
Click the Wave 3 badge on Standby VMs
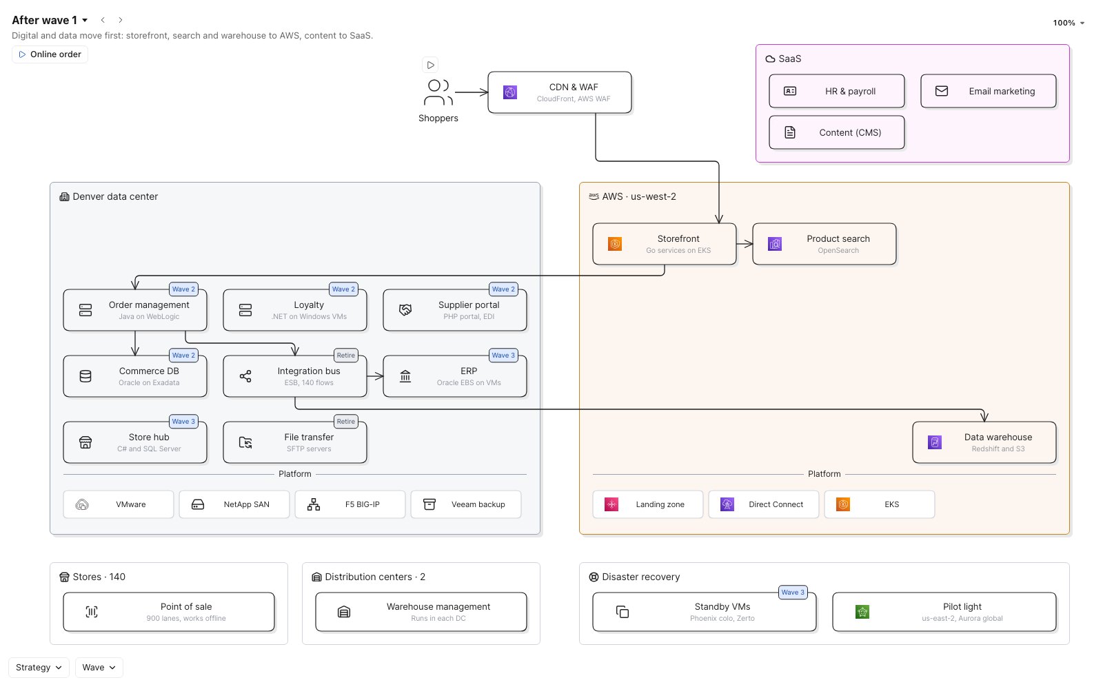click(x=793, y=593)
